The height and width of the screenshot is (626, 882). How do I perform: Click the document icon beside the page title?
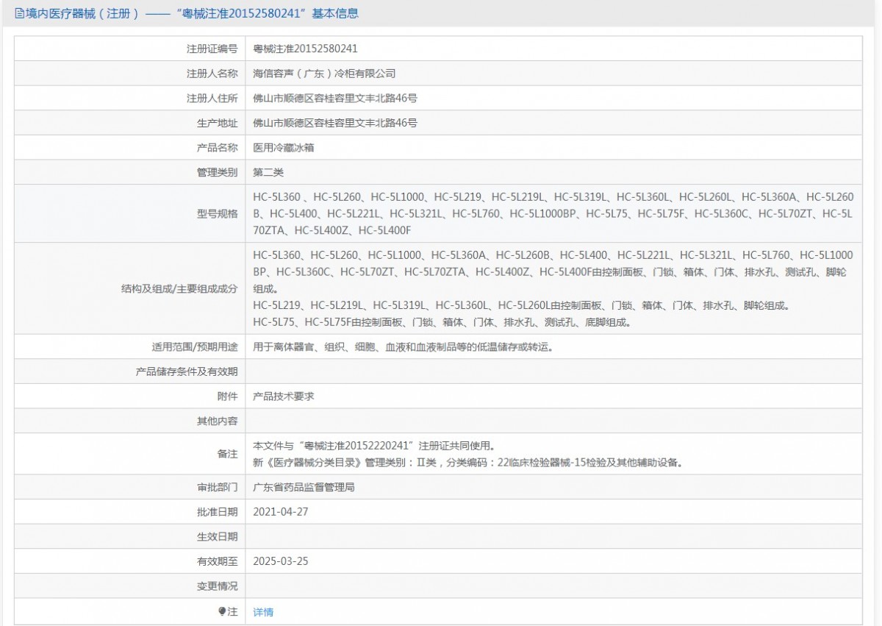click(x=19, y=13)
